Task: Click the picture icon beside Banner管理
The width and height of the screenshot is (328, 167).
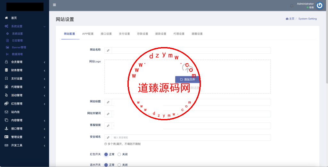Action: (x=8, y=47)
